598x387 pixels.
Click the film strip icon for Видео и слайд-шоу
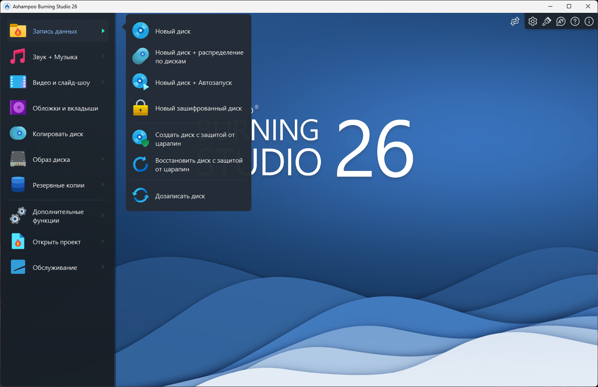pos(18,82)
